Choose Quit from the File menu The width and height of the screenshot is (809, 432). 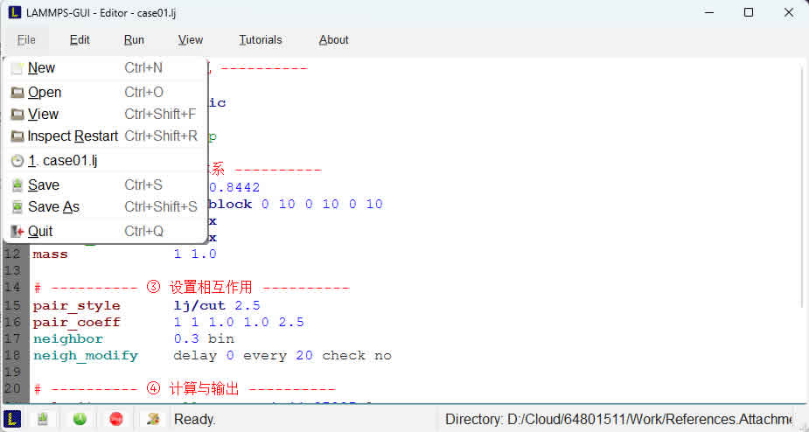point(105,231)
